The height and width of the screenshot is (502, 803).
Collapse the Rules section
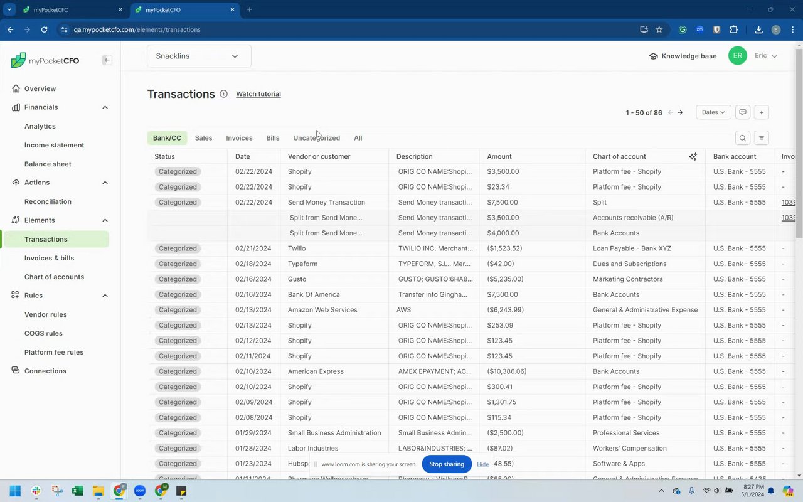105,296
